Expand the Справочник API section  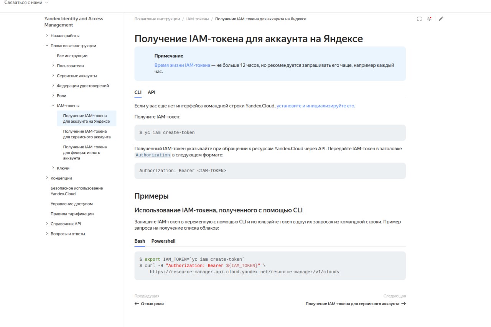coord(47,223)
